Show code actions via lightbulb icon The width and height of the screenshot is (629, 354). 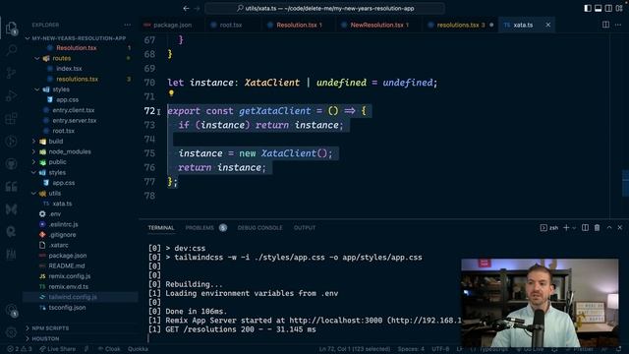171,93
